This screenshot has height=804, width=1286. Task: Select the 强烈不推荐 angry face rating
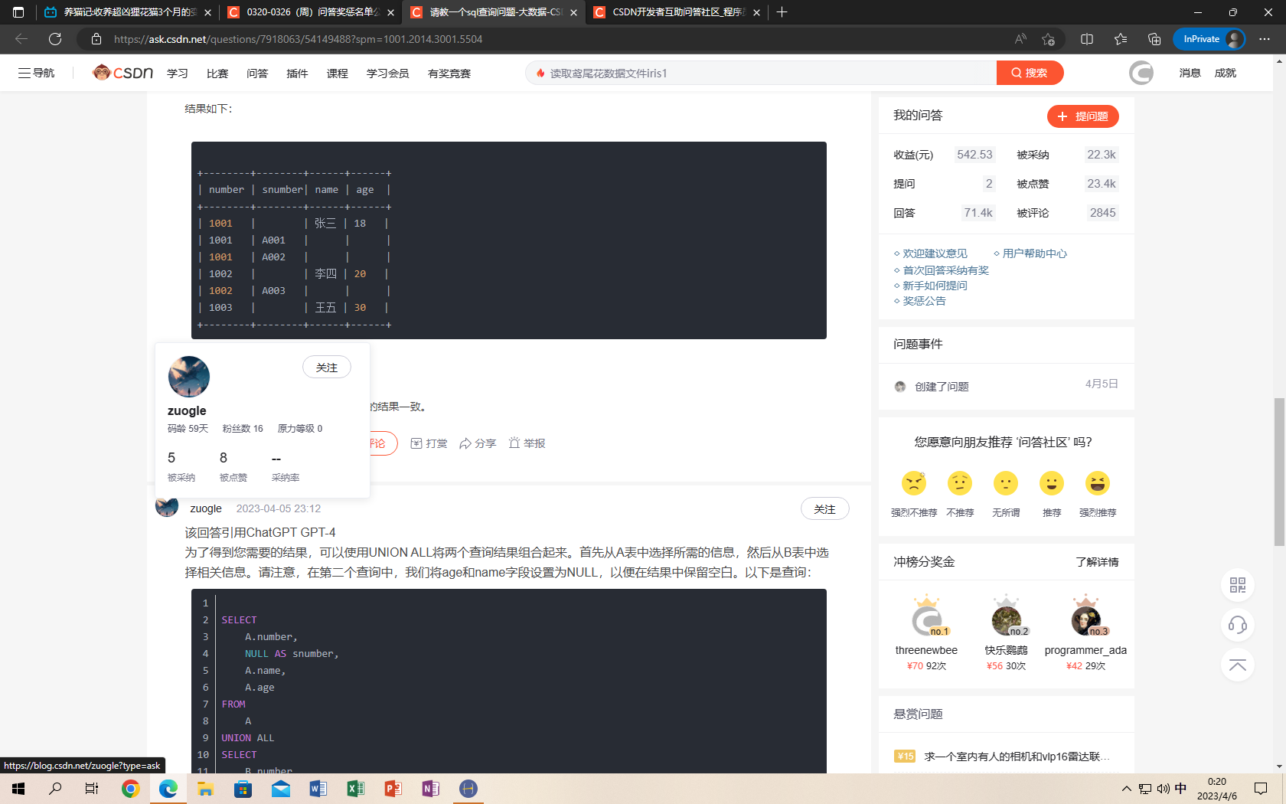tap(914, 483)
